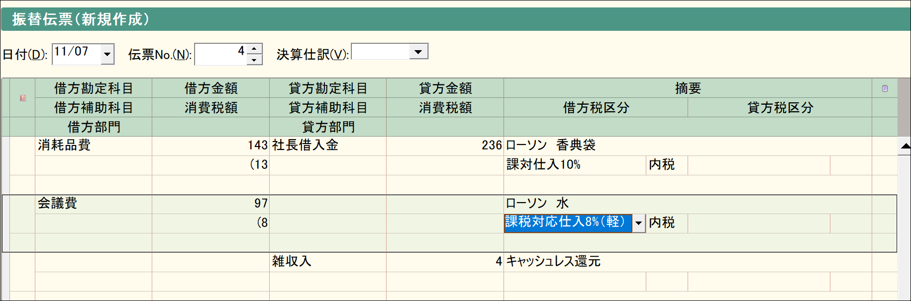Image resolution: width=911 pixels, height=301 pixels.
Task: Click the 借方補助科目 header
Action: (94, 107)
